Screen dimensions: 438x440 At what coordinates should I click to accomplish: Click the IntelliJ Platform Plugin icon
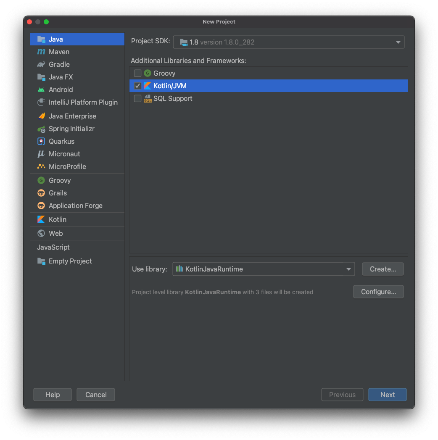[x=41, y=102]
